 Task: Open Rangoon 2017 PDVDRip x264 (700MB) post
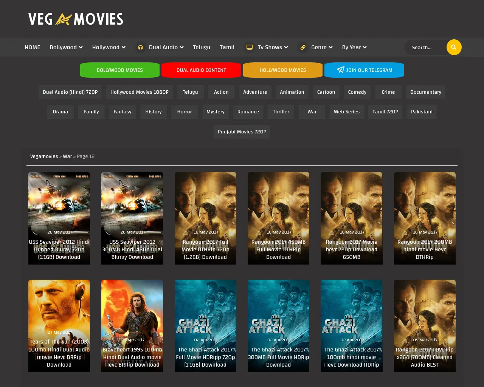click(x=425, y=326)
